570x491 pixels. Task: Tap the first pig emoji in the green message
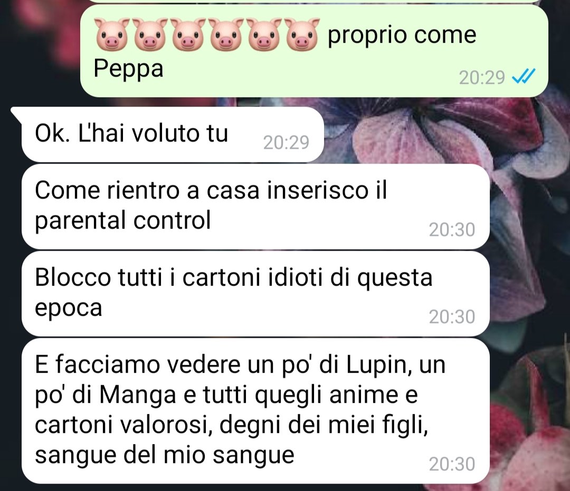112,34
